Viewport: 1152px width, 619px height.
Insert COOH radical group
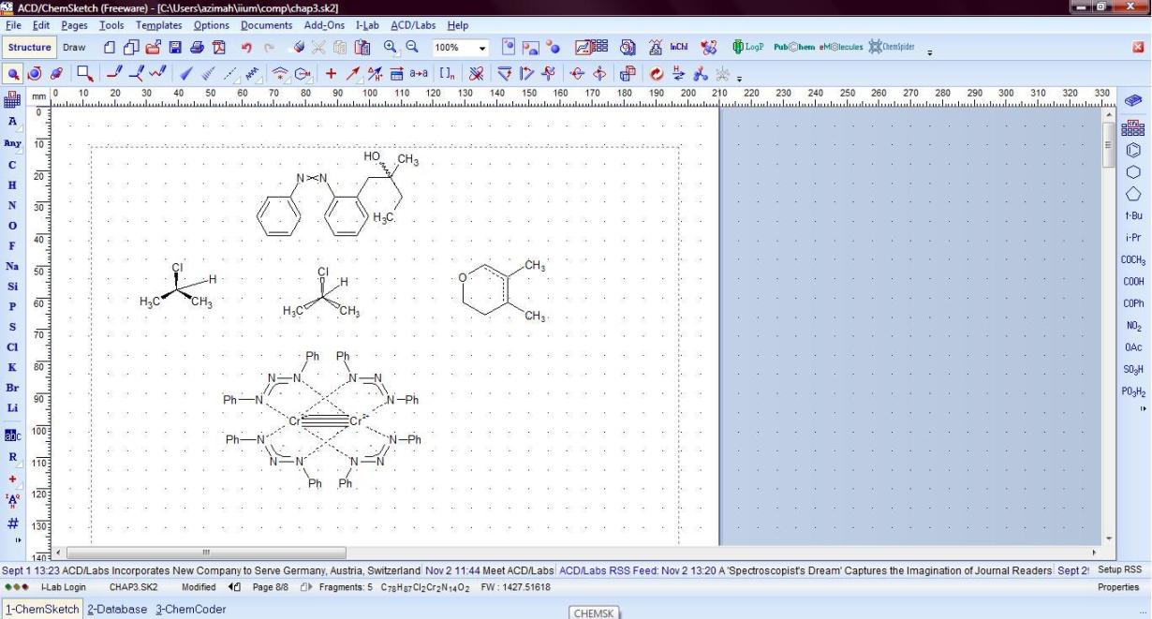1132,281
